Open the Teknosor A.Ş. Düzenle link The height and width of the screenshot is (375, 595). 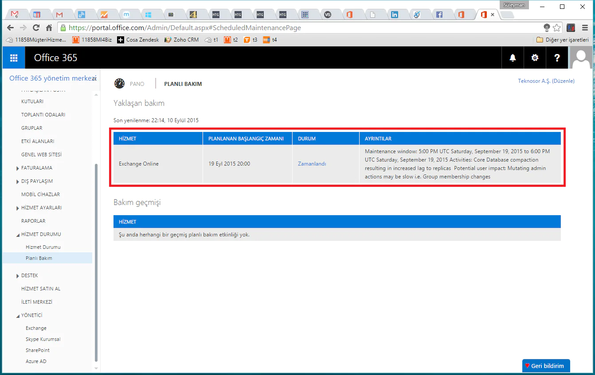[546, 81]
